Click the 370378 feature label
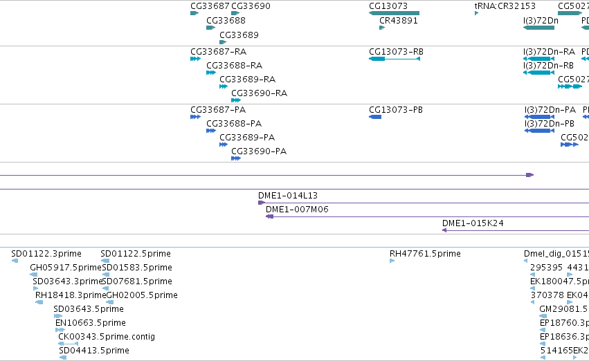589x361 pixels. [547, 295]
